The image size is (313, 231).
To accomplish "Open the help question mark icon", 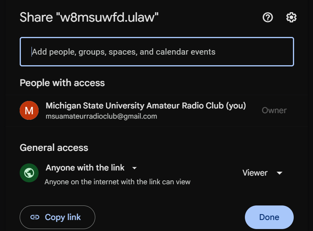I will click(268, 17).
